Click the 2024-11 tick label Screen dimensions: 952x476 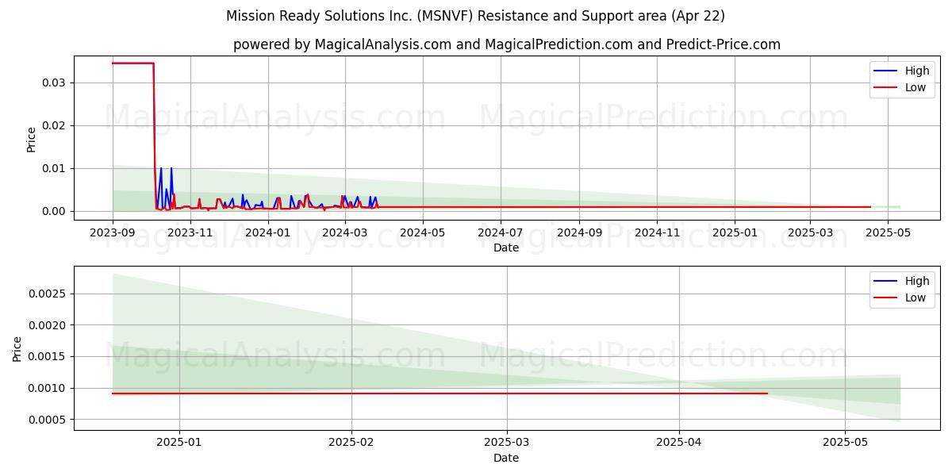point(657,232)
